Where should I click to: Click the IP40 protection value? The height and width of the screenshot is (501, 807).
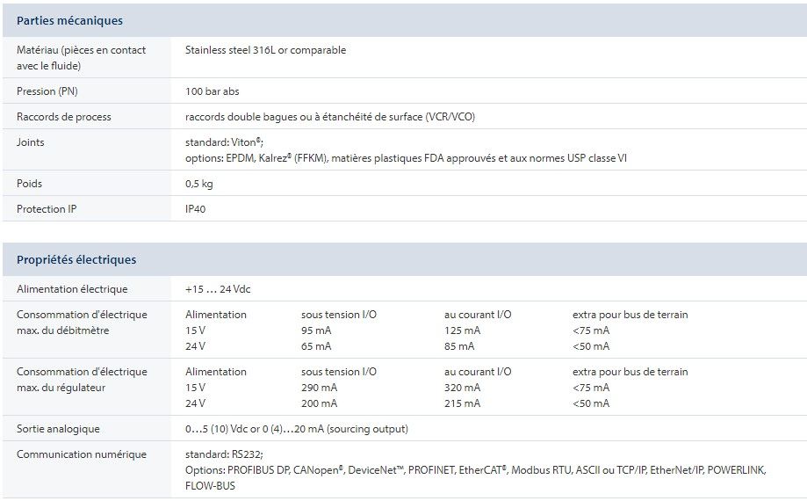tap(196, 209)
